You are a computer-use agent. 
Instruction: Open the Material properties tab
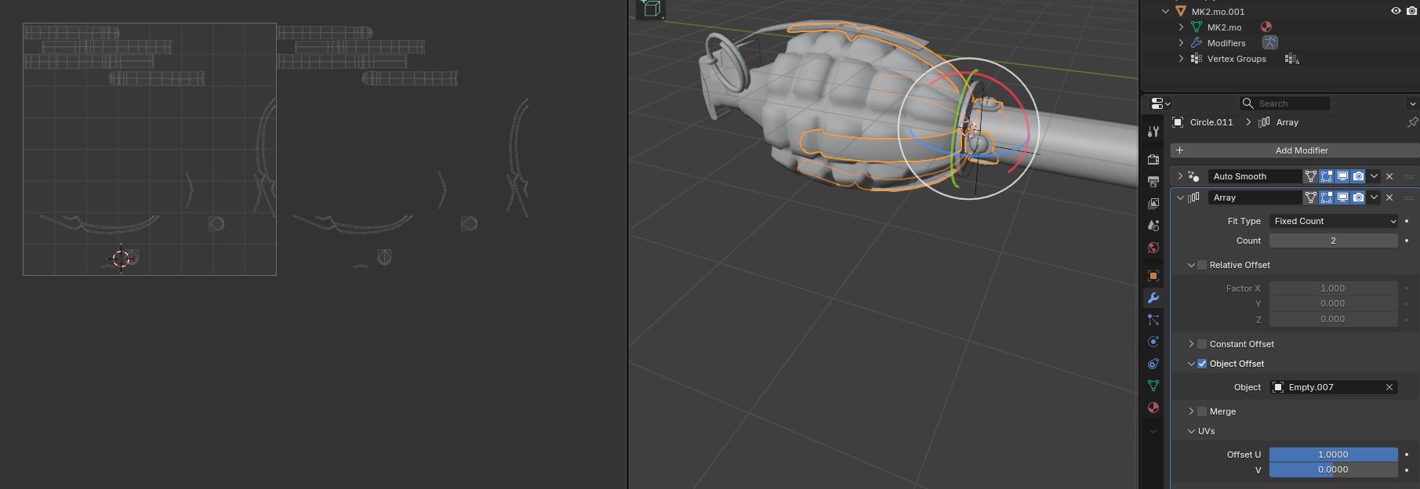pos(1153,407)
